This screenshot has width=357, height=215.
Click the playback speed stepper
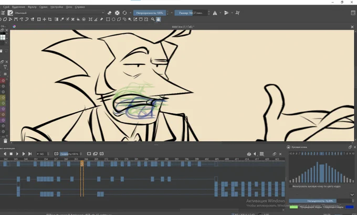pos(81,154)
